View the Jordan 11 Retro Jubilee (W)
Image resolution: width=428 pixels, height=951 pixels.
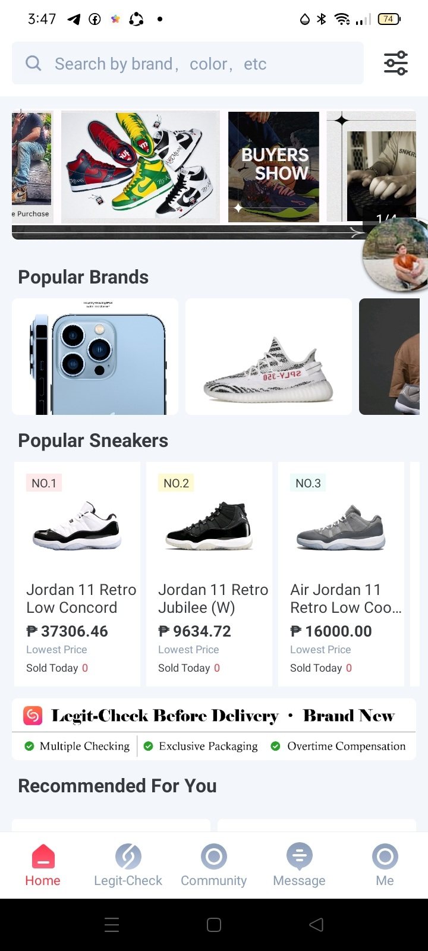tap(209, 574)
